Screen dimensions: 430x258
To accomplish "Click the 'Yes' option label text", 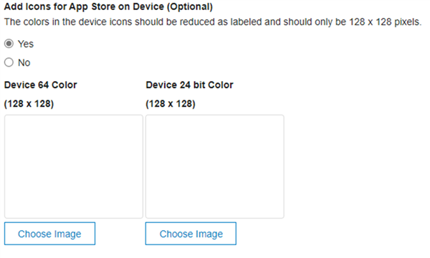I will (26, 44).
